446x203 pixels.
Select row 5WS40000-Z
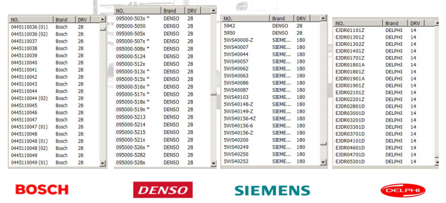271,40
